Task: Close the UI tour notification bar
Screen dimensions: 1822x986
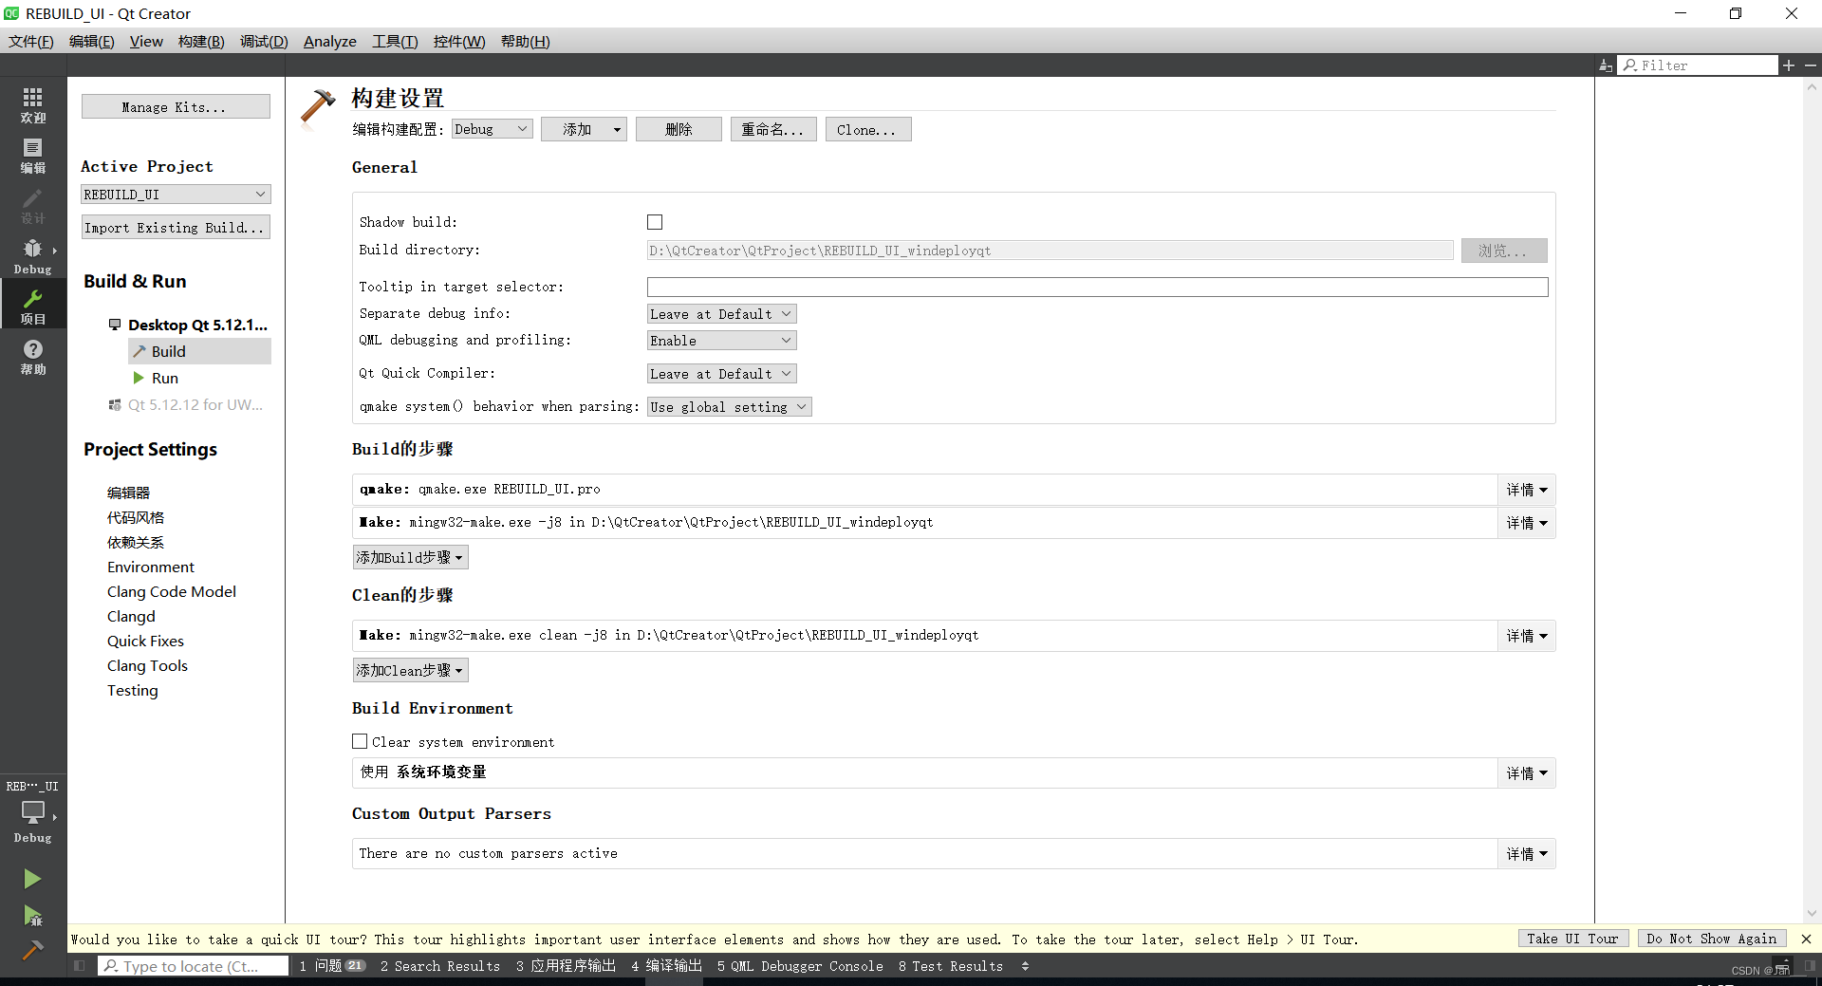Action: 1806,939
